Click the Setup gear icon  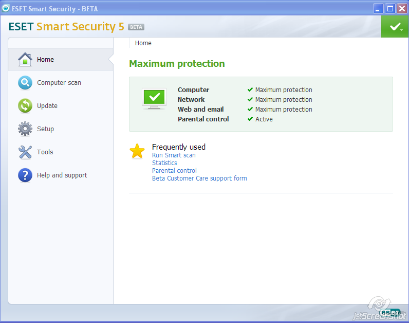pos(25,129)
